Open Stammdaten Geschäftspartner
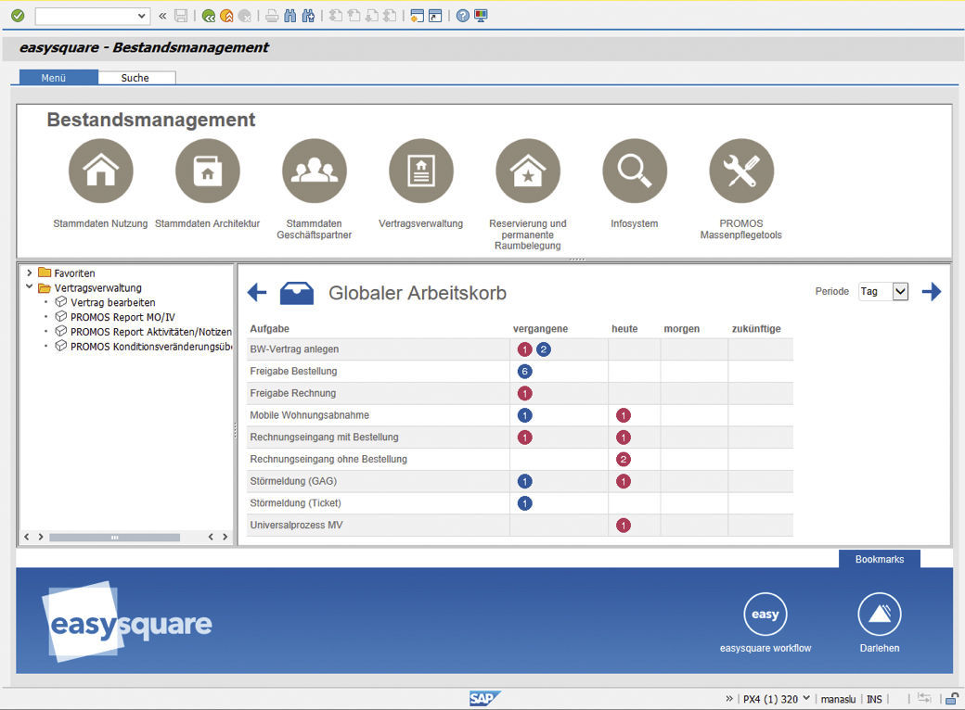 314,171
